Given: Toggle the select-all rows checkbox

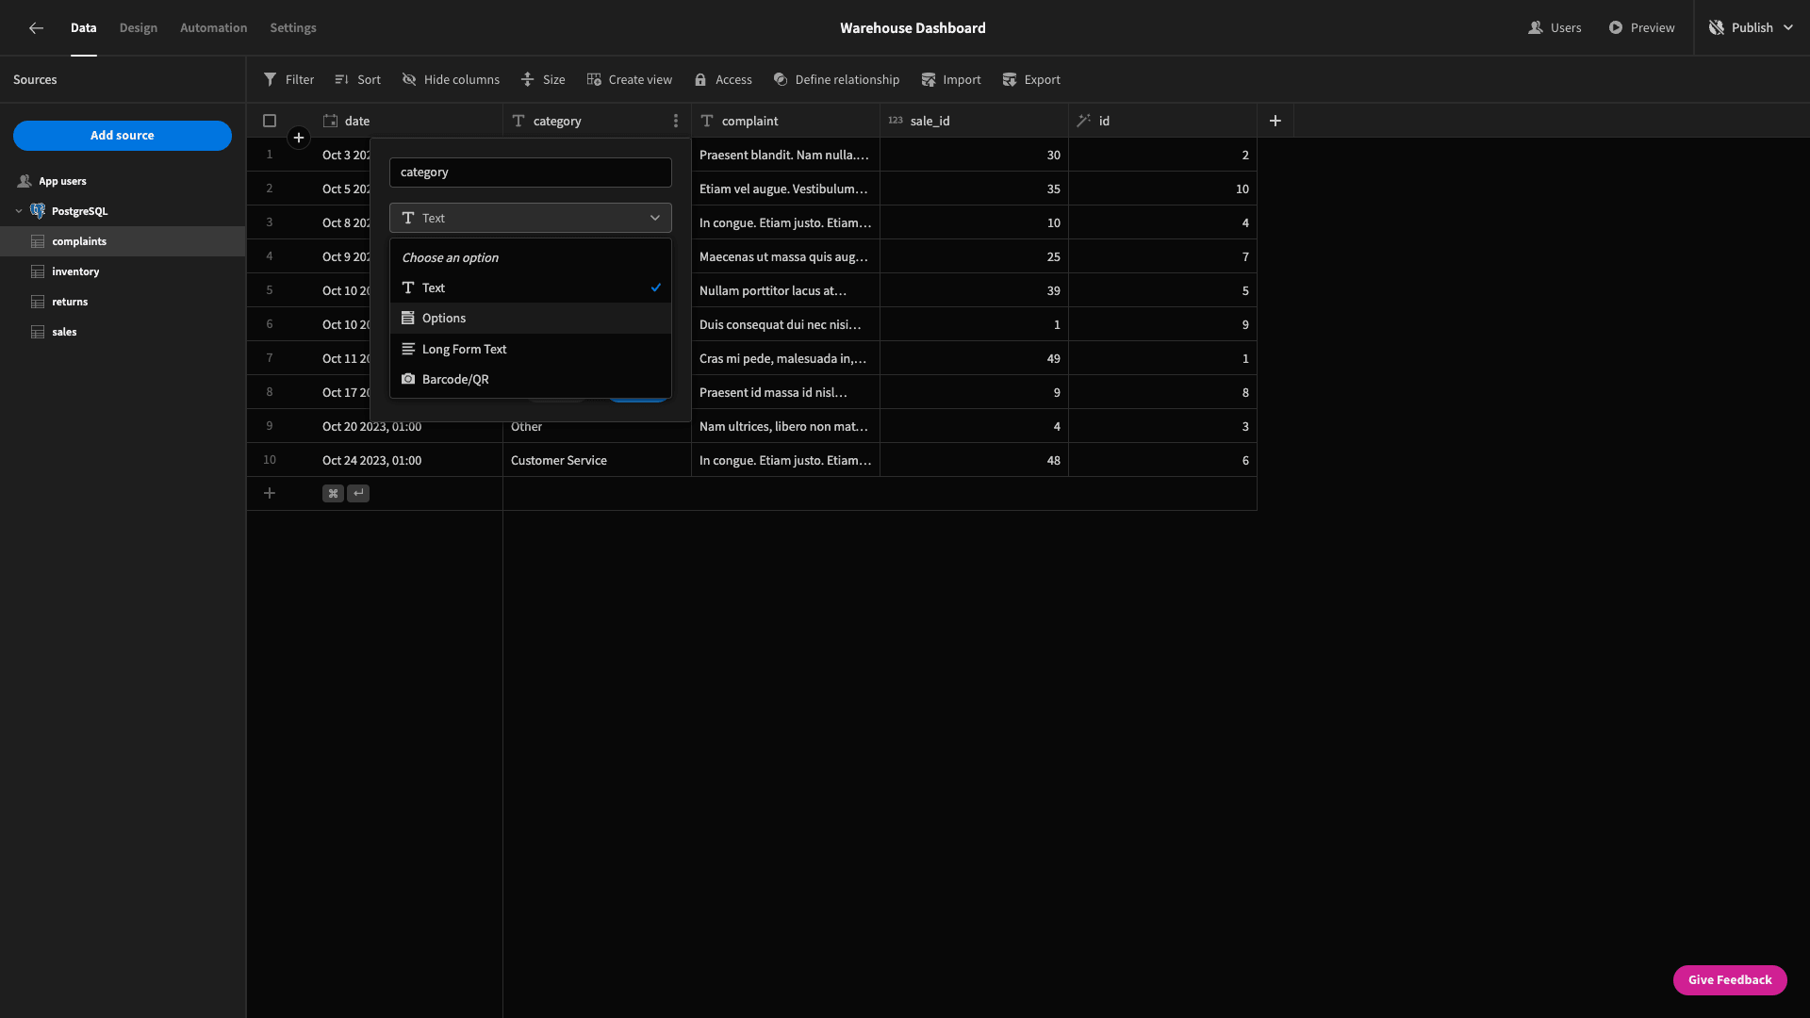Looking at the screenshot, I should tap(270, 121).
